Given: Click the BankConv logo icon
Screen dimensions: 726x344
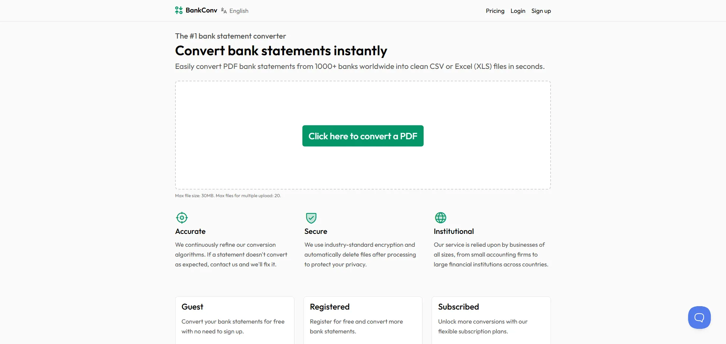Looking at the screenshot, I should click(x=178, y=10).
